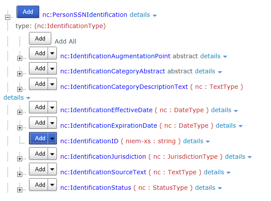Select nc:IdentificationCategoryDescriptionText element name

(124, 87)
